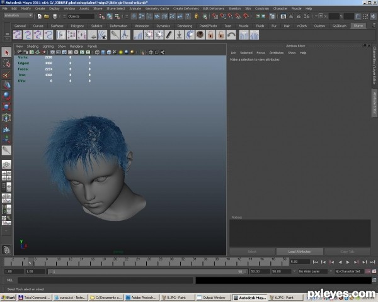Click the MEL command line input

tap(105, 280)
